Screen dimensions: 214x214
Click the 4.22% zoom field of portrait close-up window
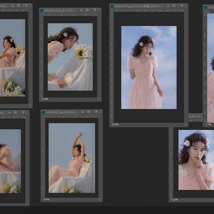click(x=174, y=200)
